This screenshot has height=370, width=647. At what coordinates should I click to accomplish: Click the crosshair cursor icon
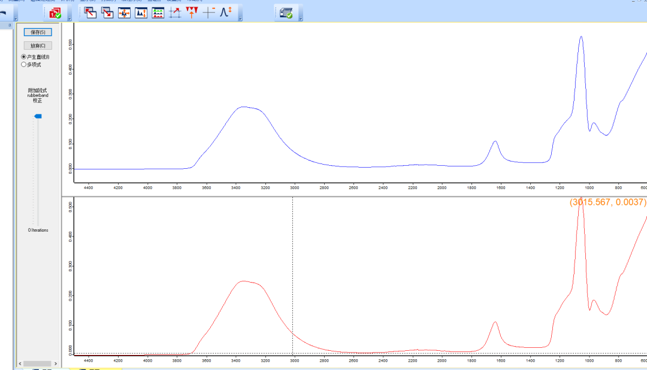(x=208, y=12)
